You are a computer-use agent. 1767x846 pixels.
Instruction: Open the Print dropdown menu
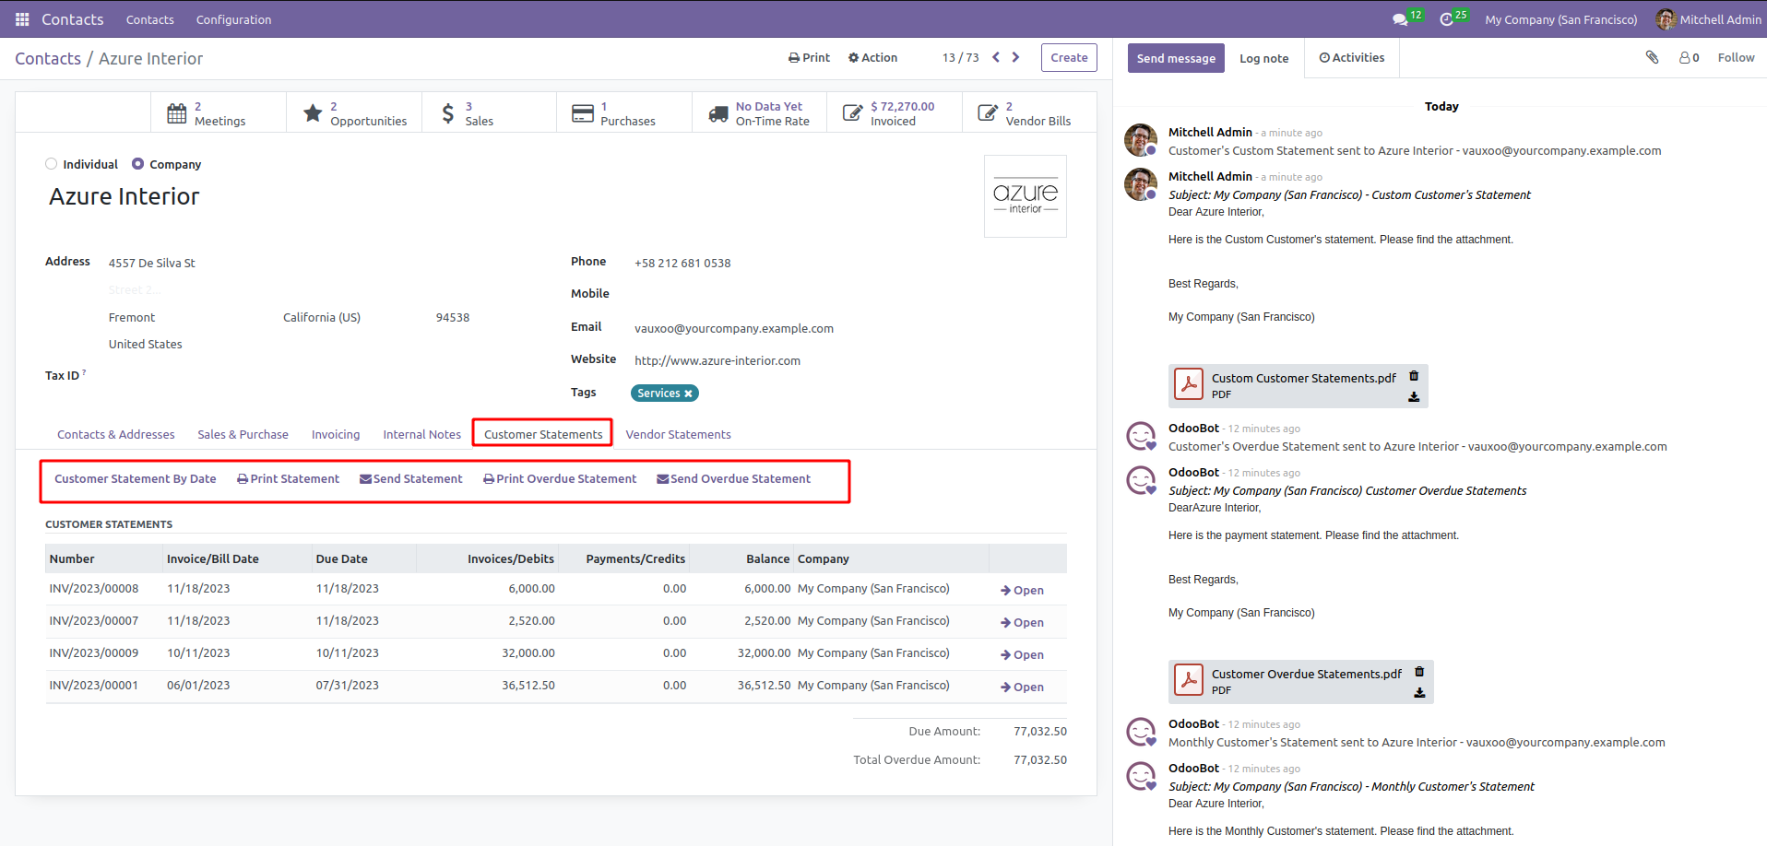809,57
